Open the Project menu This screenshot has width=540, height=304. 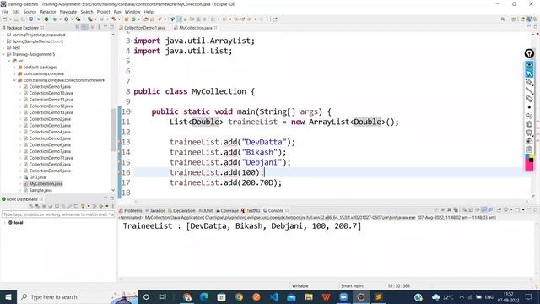[103, 12]
